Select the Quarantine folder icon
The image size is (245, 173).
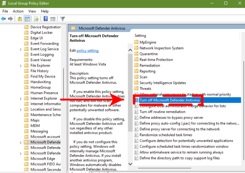[136, 53]
